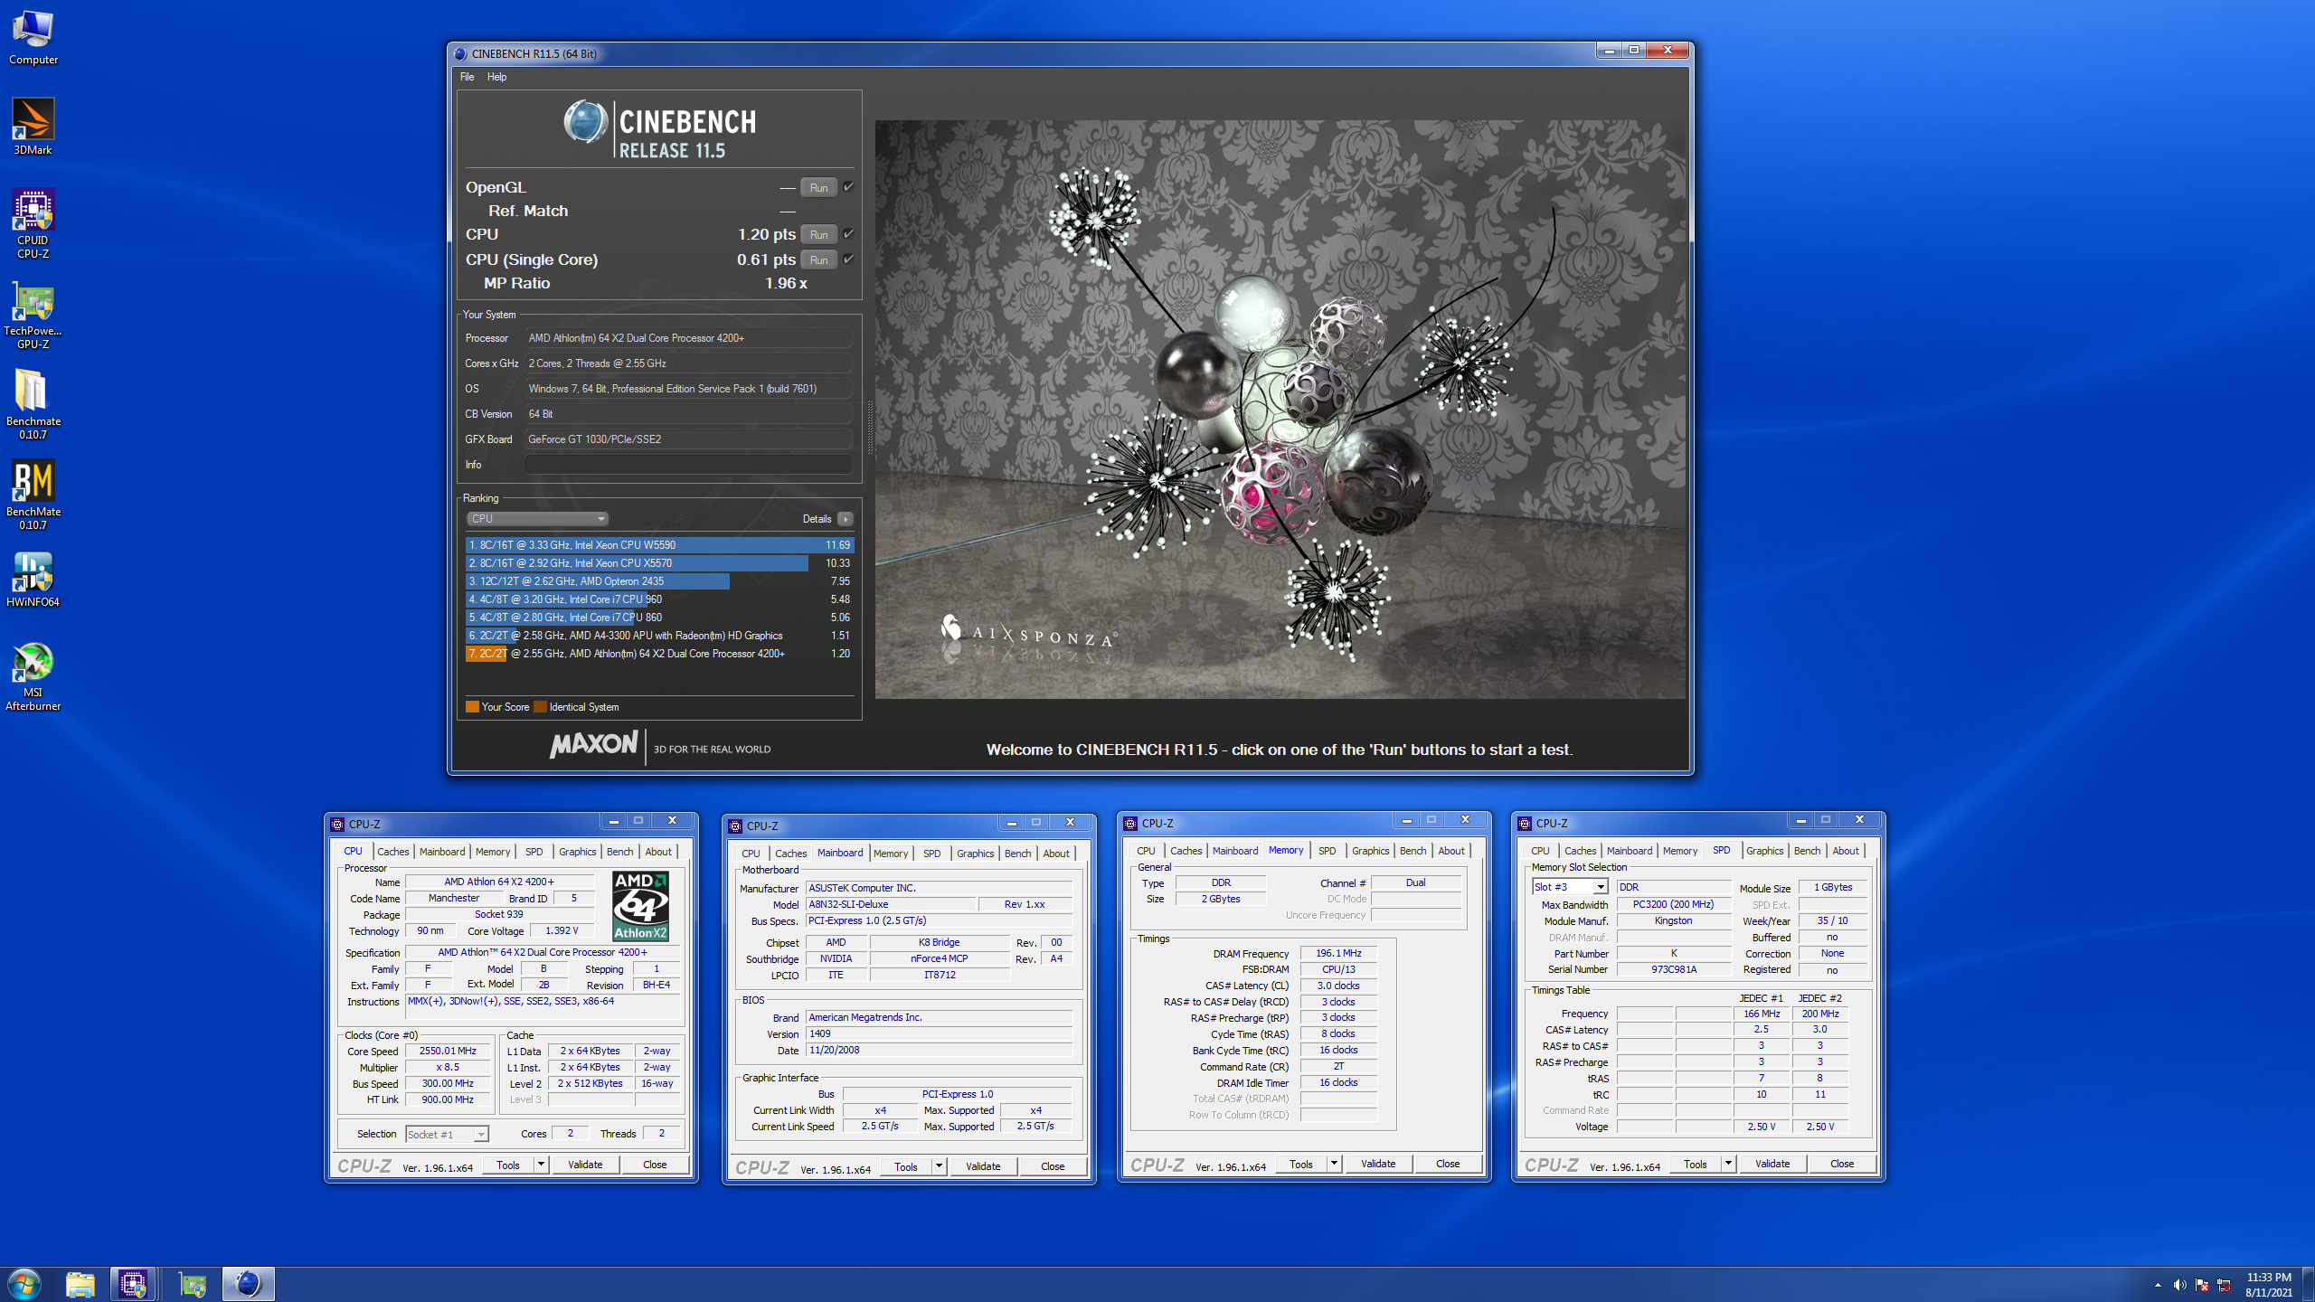The width and height of the screenshot is (2315, 1302).
Task: Open the Slot #3 memory slot dropdown
Action: point(1569,887)
